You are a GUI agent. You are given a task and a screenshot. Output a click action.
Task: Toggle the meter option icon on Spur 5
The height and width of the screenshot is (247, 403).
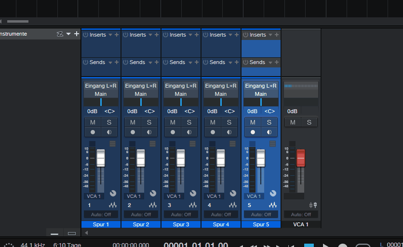(x=273, y=144)
